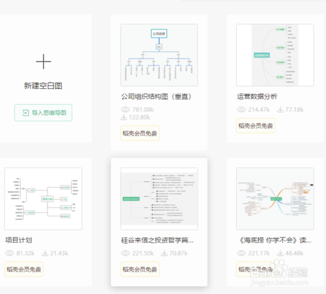326x294 pixels.
Task: Open the 公司组织结构图 template thumbnail
Action: [159, 55]
